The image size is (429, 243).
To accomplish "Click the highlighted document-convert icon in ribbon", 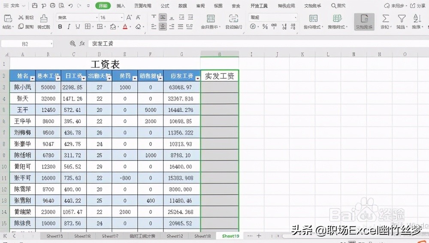I will click(364, 21).
